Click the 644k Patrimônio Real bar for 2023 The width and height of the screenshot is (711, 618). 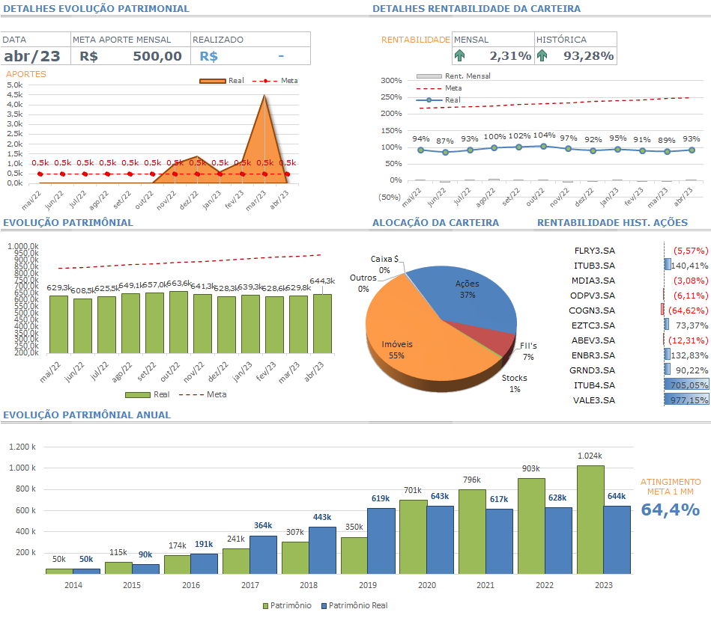coord(617,540)
